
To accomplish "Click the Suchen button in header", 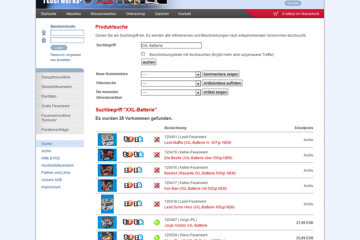I will pyautogui.click(x=293, y=3).
